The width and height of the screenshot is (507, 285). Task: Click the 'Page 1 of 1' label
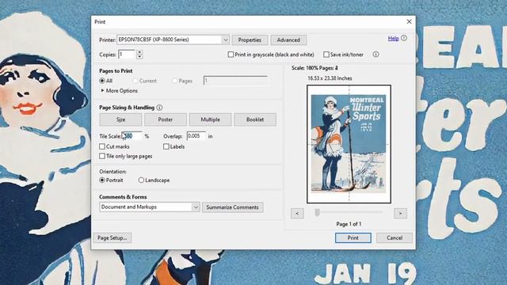(349, 224)
